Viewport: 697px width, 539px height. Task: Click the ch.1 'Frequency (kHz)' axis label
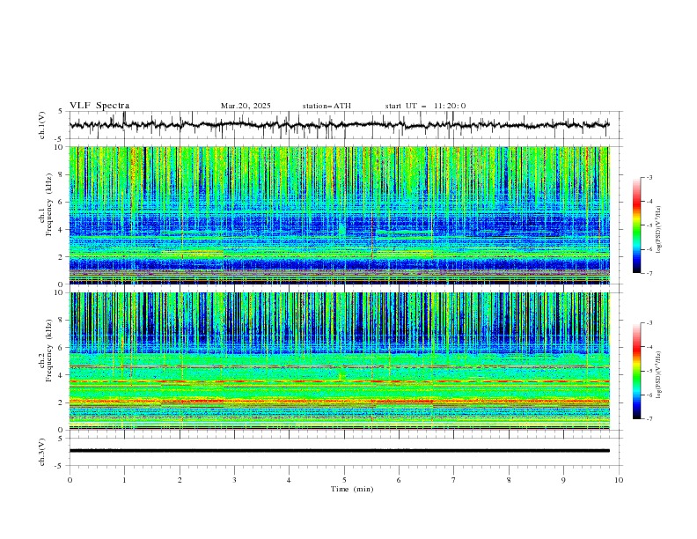click(x=49, y=203)
